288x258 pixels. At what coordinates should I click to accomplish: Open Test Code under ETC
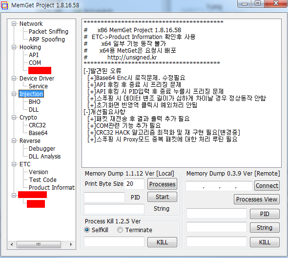pos(42,179)
